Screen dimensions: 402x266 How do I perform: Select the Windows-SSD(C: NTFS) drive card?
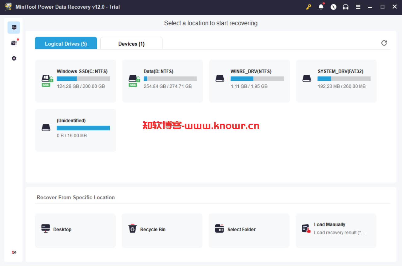(76, 81)
